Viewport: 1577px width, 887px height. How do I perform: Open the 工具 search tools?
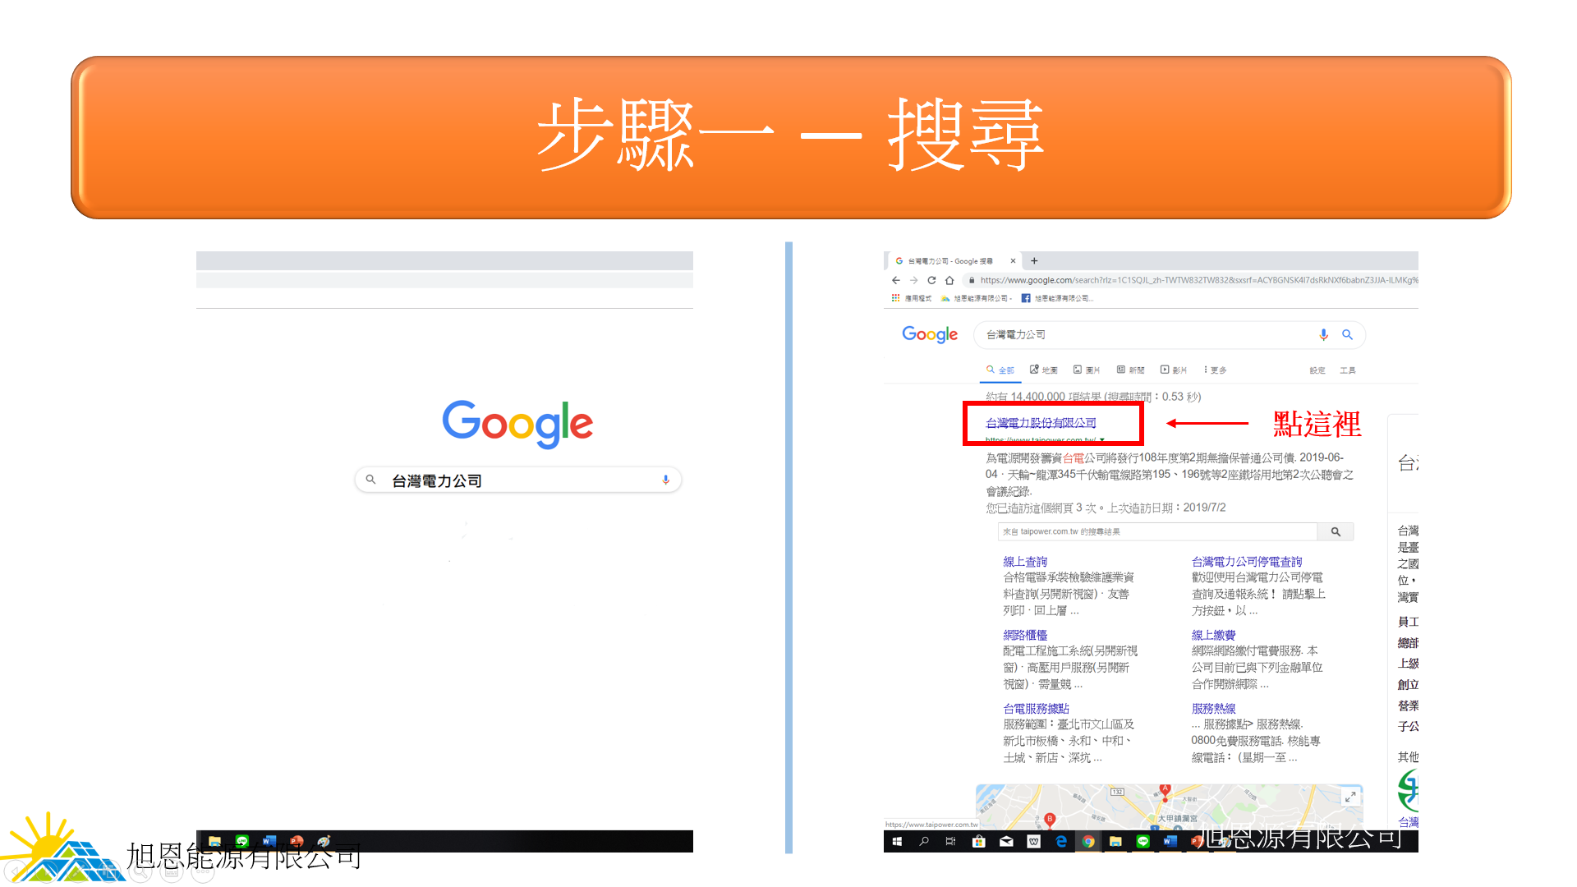(1348, 370)
